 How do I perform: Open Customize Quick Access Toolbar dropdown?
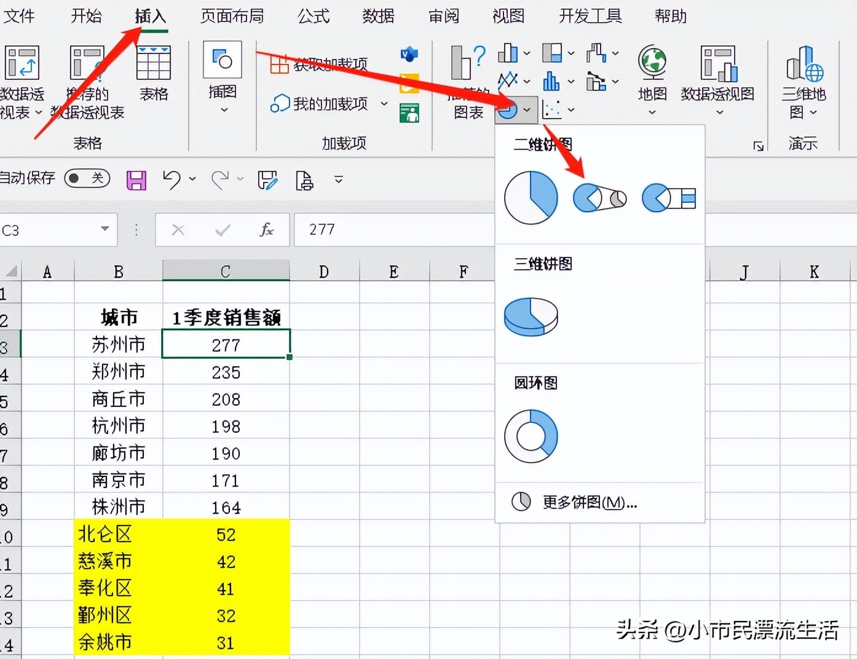(x=338, y=180)
